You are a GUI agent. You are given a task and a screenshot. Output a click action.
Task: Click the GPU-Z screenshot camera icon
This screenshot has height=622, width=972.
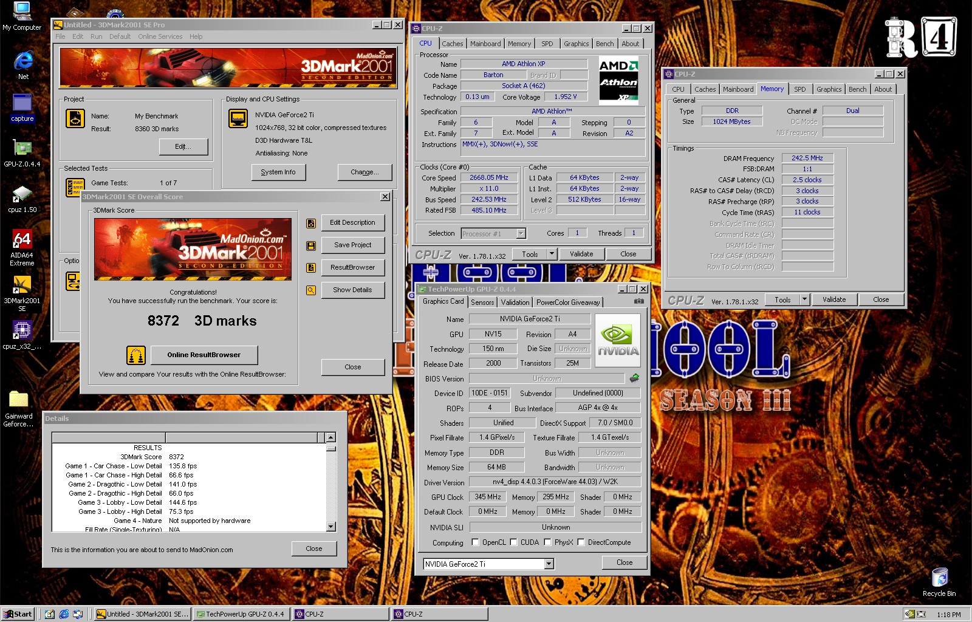click(638, 301)
